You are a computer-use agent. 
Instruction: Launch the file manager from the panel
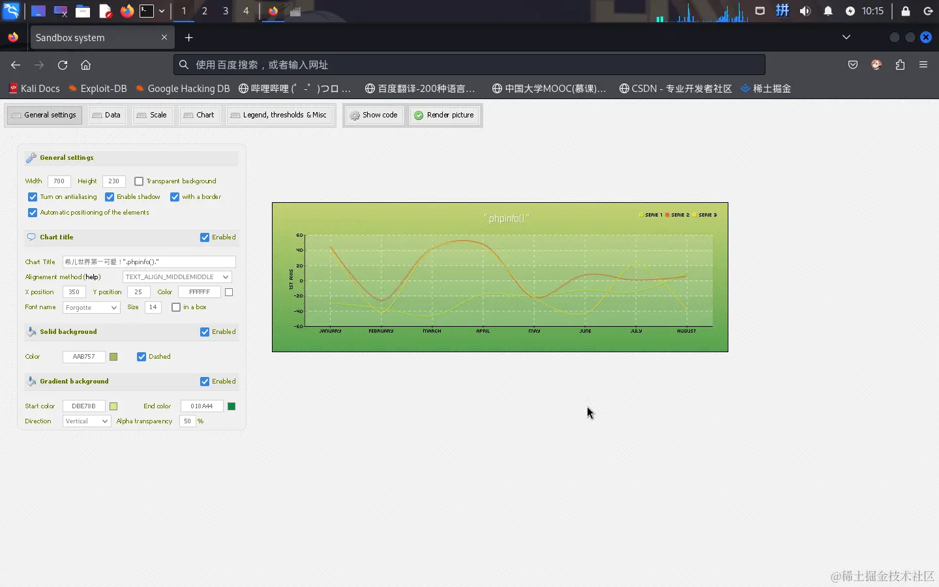pyautogui.click(x=83, y=11)
